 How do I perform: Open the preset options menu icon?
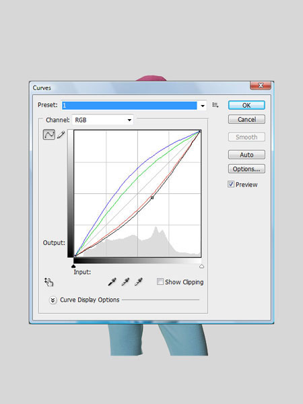[215, 105]
